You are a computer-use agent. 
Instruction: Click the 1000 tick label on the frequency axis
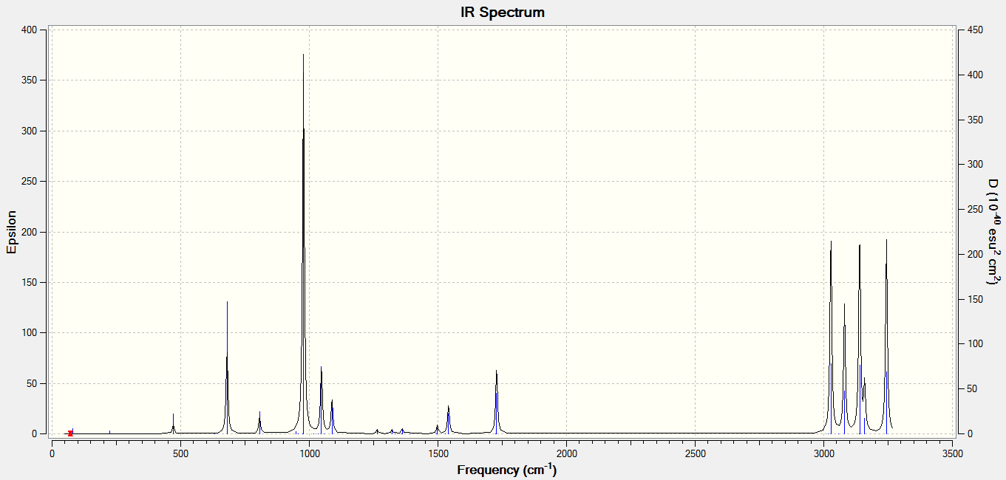309,453
